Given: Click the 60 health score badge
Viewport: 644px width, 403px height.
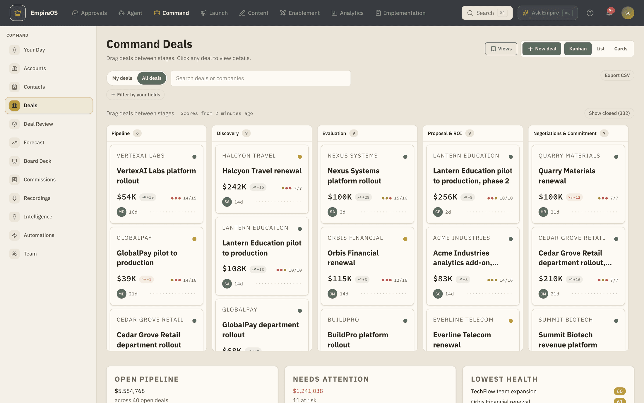Looking at the screenshot, I should [x=620, y=391].
